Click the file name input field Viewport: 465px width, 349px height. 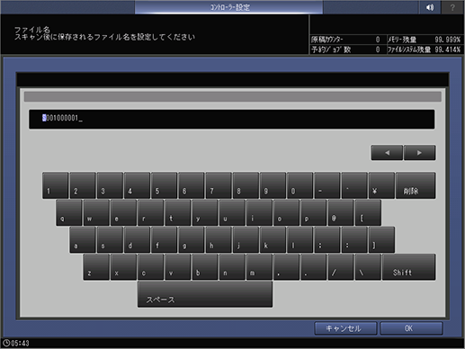click(231, 119)
